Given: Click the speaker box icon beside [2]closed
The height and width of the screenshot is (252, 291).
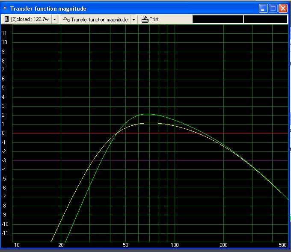Looking at the screenshot, I should (x=6, y=19).
